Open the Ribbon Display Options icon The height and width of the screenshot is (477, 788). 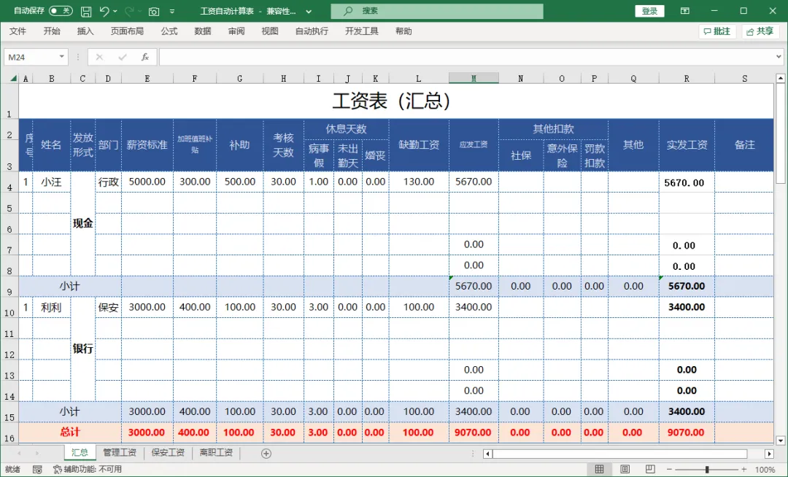click(684, 11)
